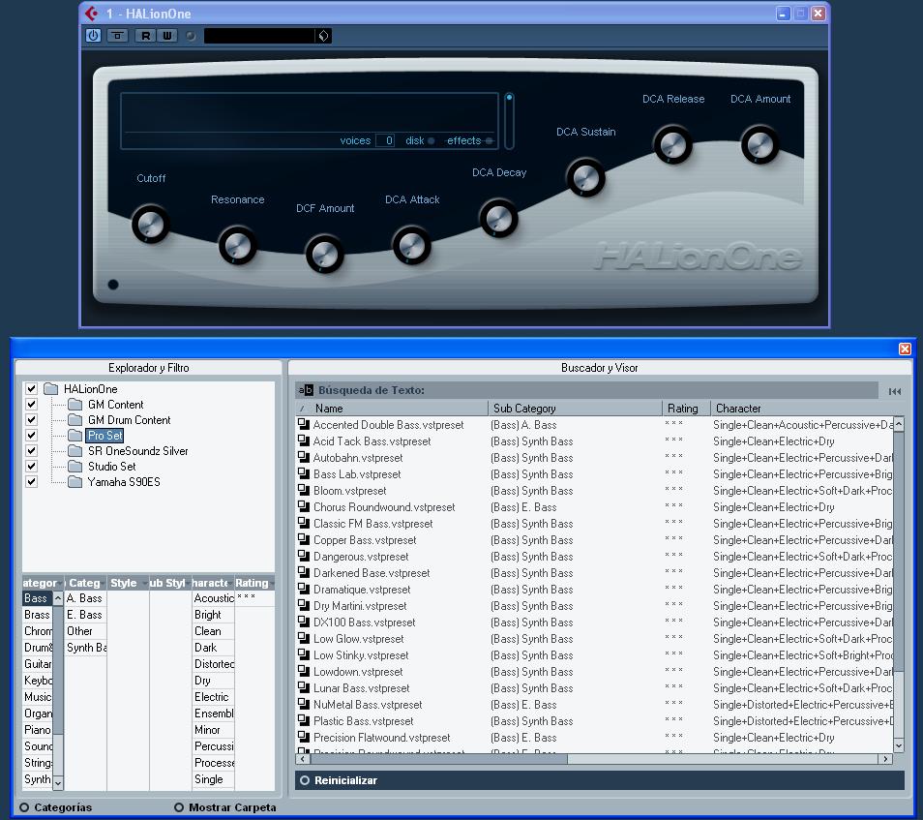Click the black preset name field
The width and height of the screenshot is (923, 820).
[259, 36]
